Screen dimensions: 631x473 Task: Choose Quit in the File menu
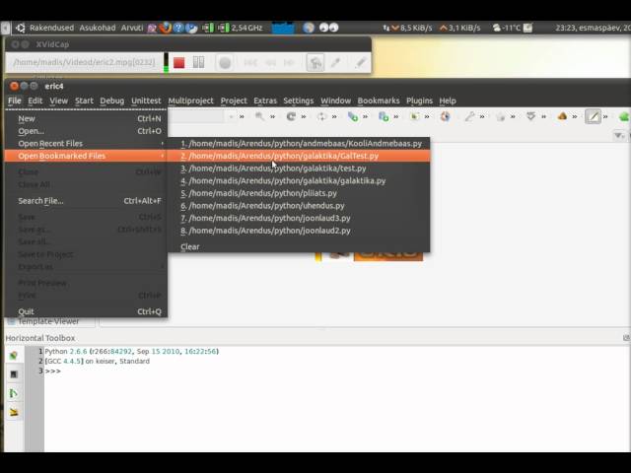point(86,311)
